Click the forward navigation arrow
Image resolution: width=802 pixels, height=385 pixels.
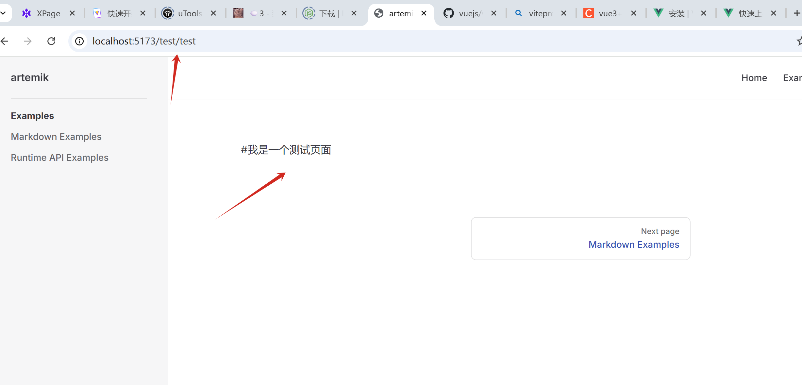28,41
